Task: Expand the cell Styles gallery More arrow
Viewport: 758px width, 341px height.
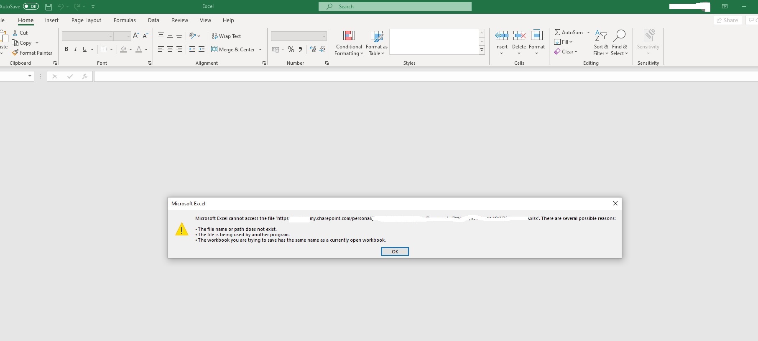Action: (x=482, y=50)
